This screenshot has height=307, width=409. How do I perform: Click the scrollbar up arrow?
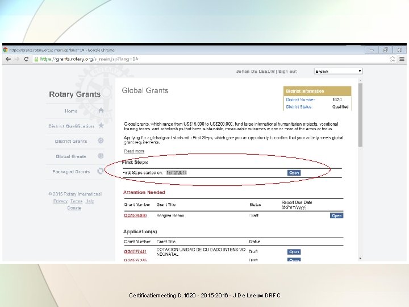click(x=360, y=81)
